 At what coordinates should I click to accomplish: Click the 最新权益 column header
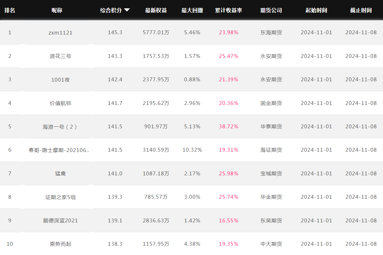coord(156,10)
